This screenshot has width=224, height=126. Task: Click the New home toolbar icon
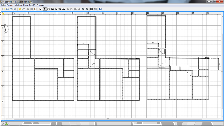click(3, 9)
